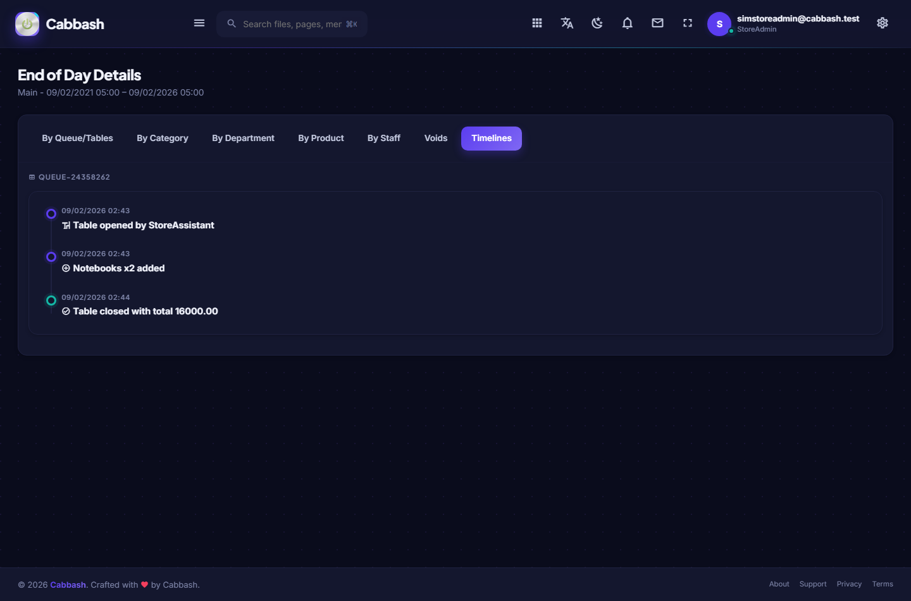Viewport: 911px width, 601px height.
Task: Toggle dark mode moon icon
Action: [x=597, y=23]
